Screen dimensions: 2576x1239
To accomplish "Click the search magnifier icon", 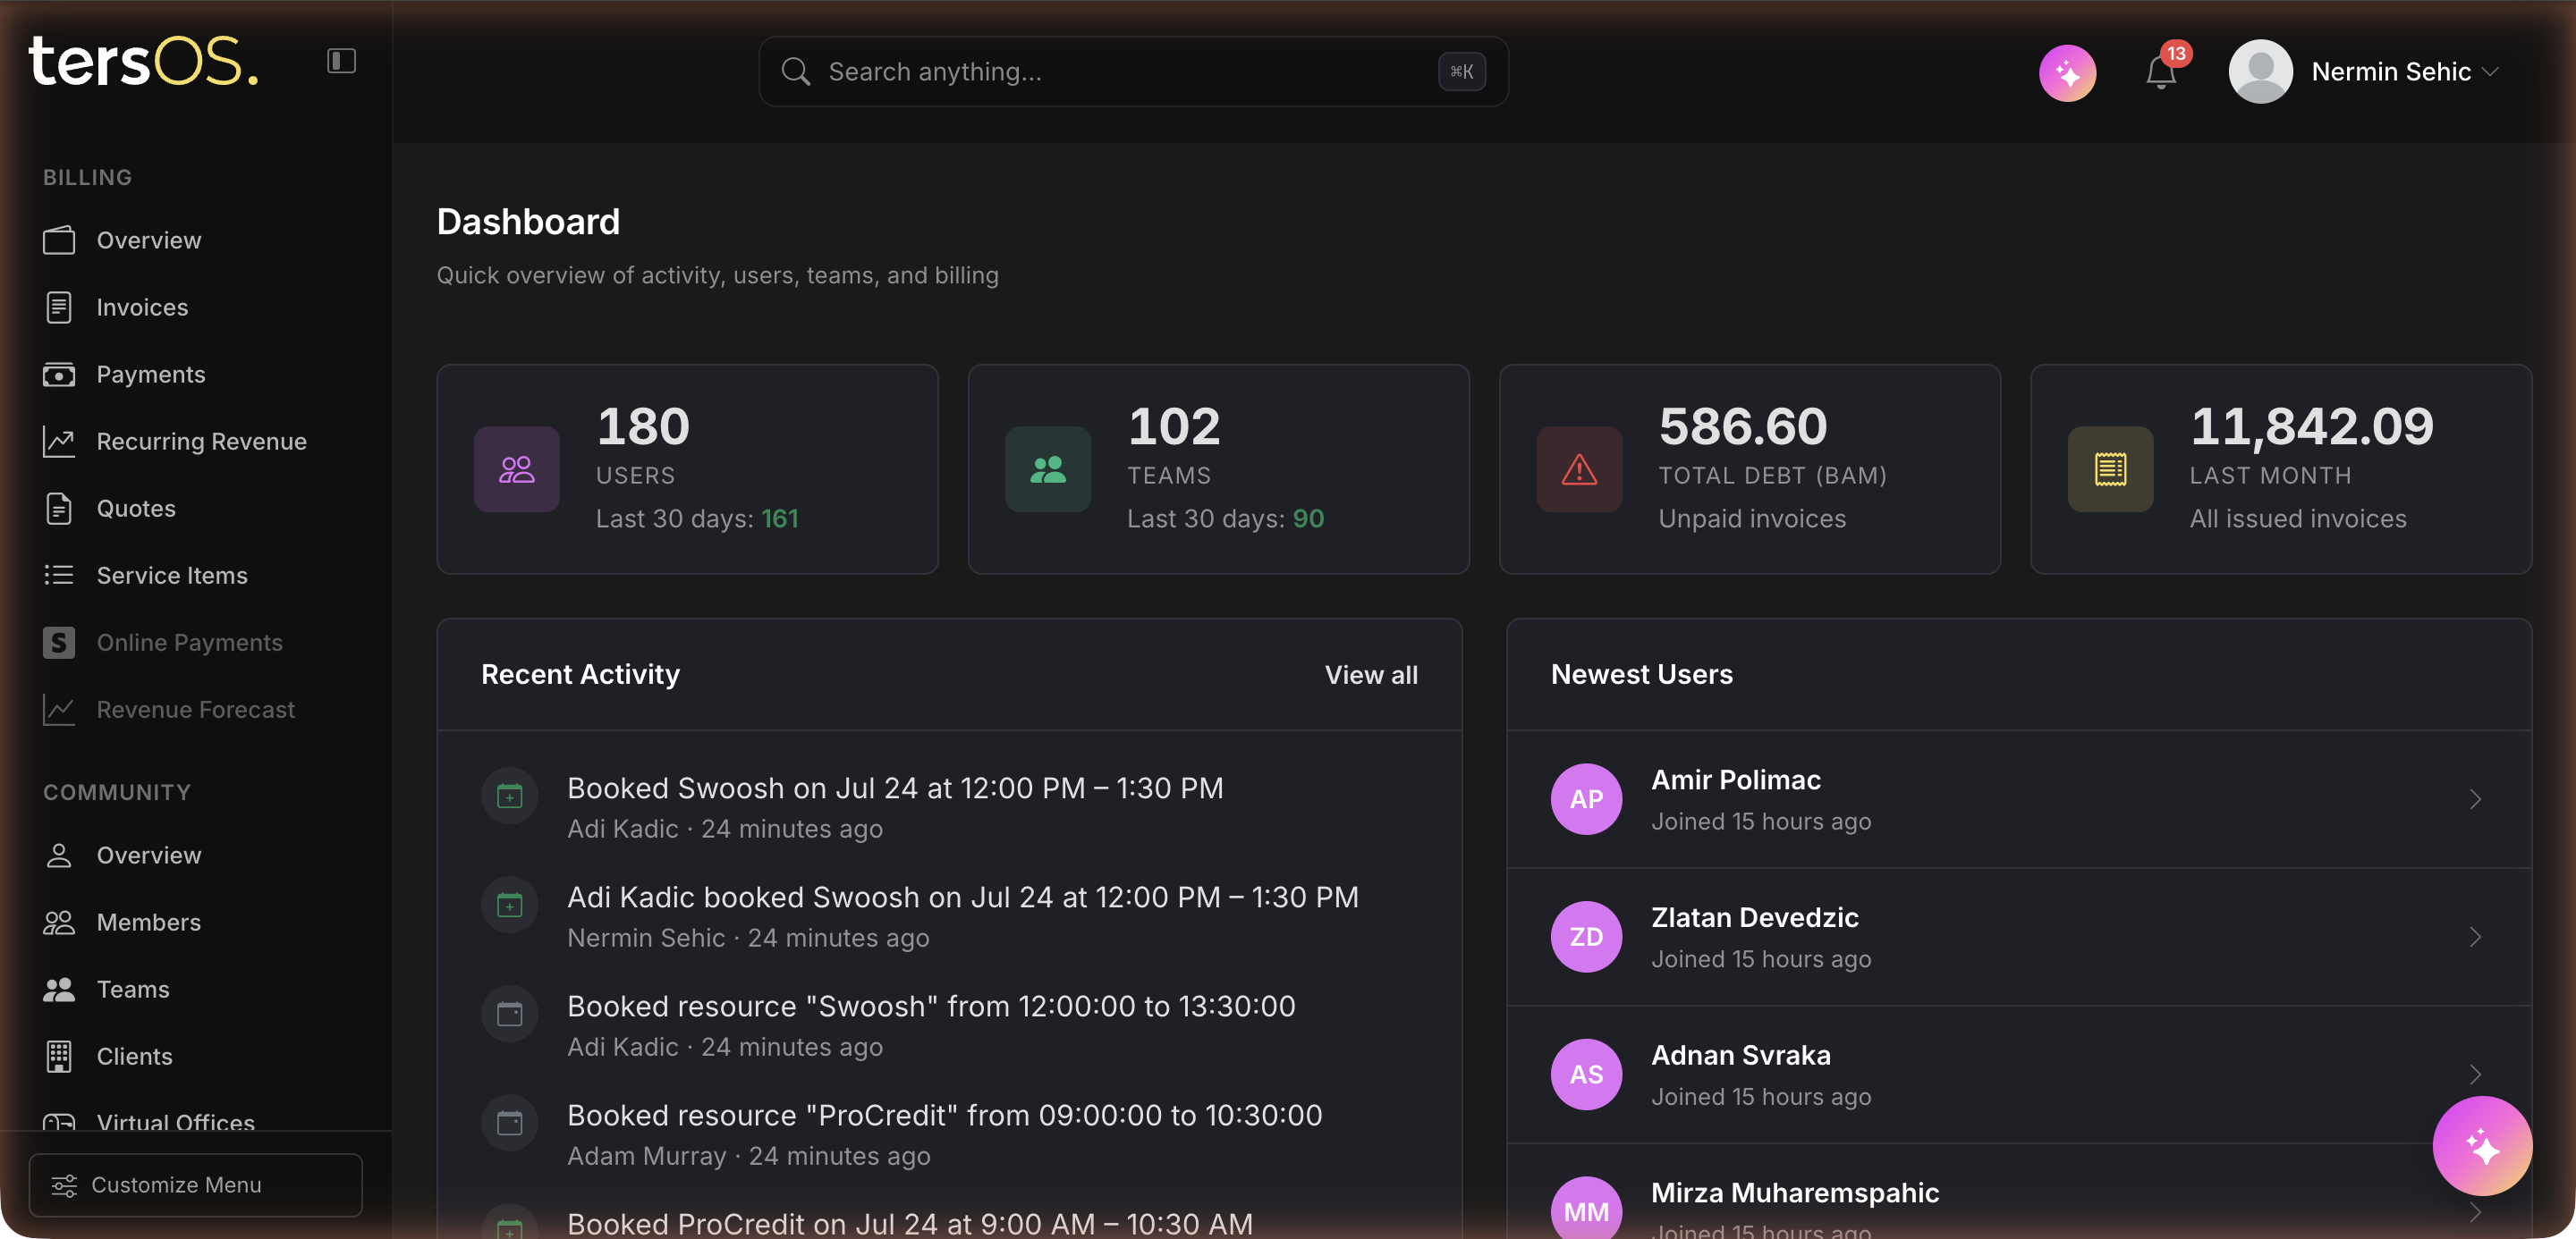I will click(x=796, y=72).
